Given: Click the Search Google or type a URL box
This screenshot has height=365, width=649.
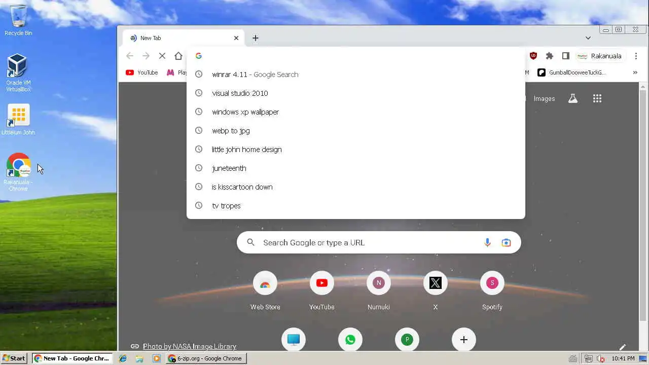Looking at the screenshot, I should pyautogui.click(x=379, y=242).
